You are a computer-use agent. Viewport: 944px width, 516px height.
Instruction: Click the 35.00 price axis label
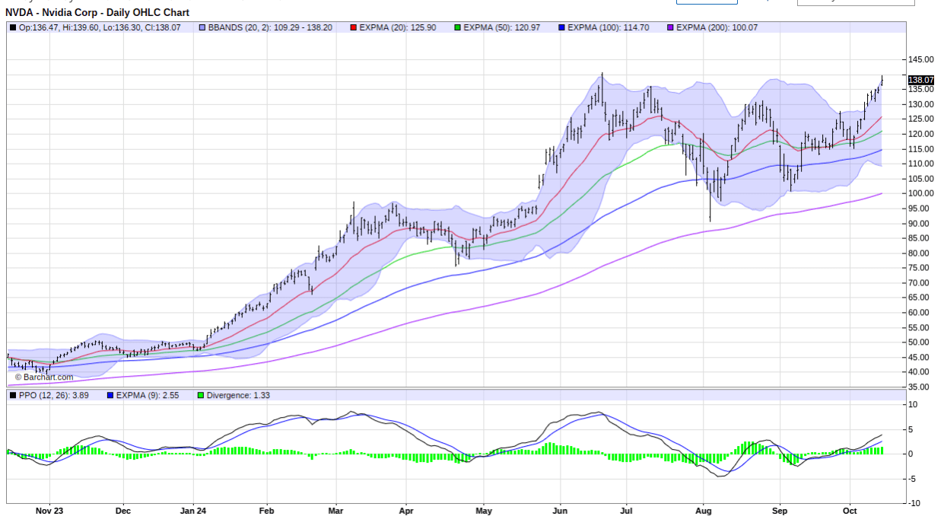pos(919,387)
